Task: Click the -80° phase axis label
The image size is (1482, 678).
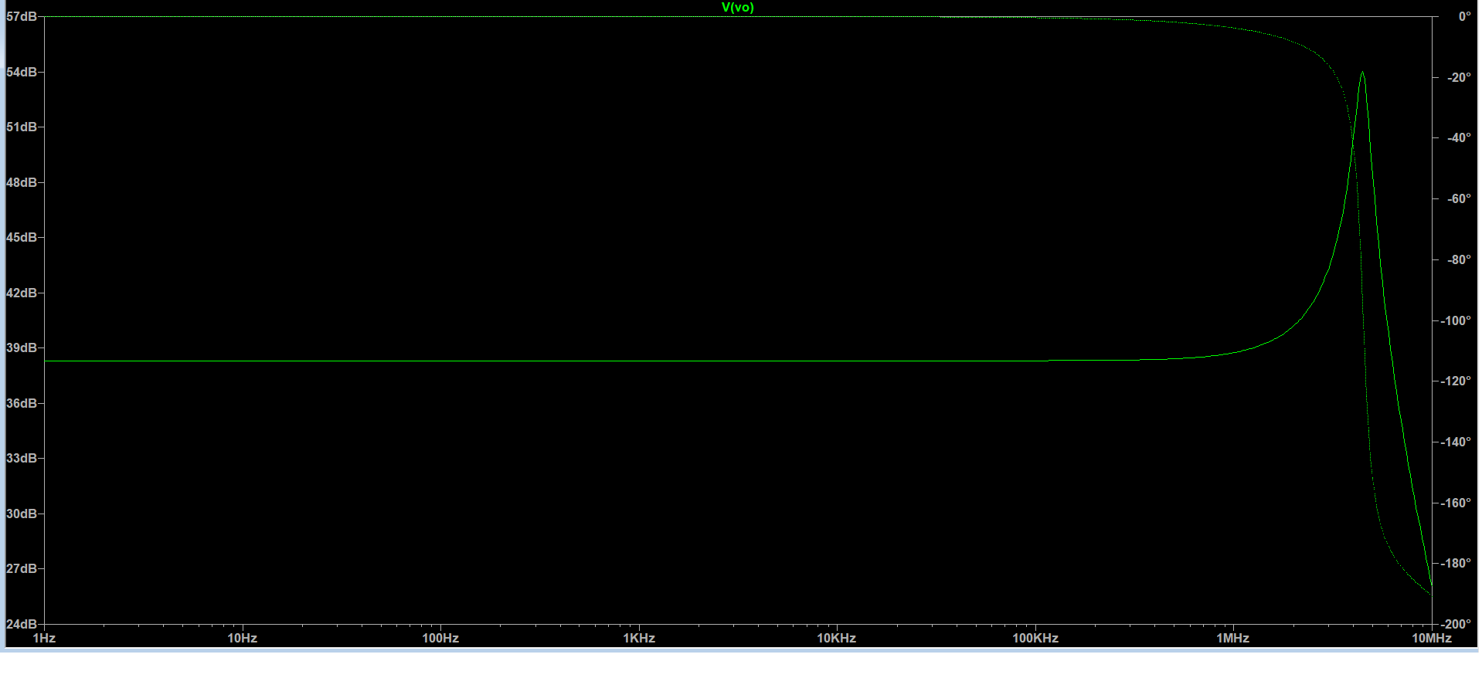Action: 1459,259
